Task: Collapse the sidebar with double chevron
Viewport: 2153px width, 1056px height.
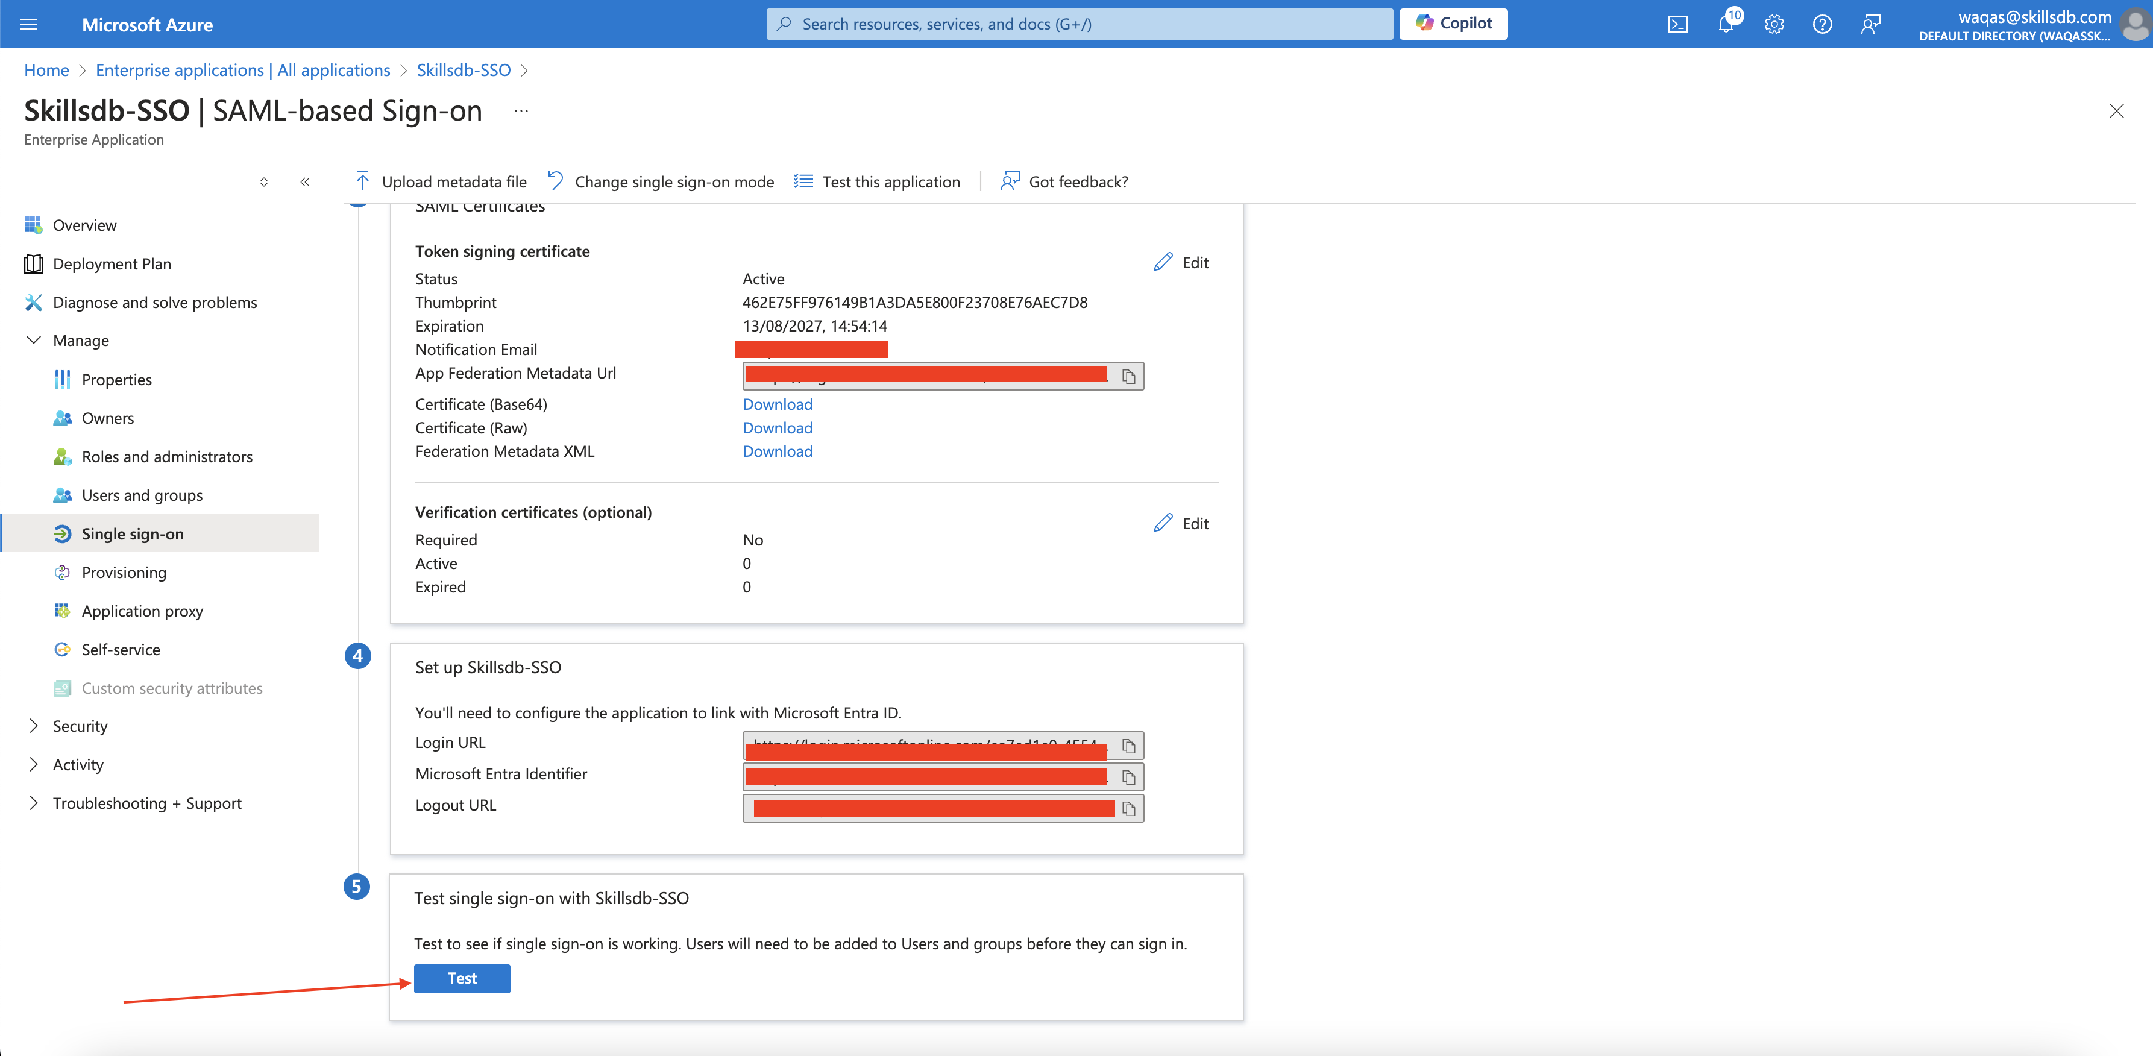Action: click(305, 181)
